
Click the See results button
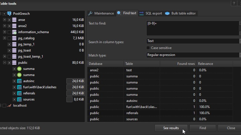tap(171, 128)
